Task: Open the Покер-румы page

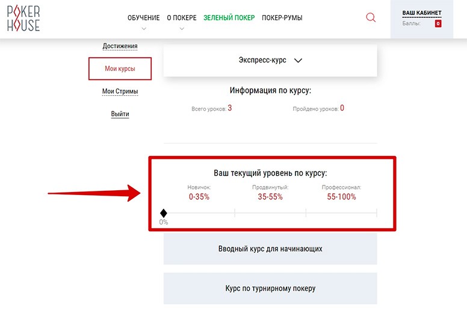Action: [x=282, y=17]
